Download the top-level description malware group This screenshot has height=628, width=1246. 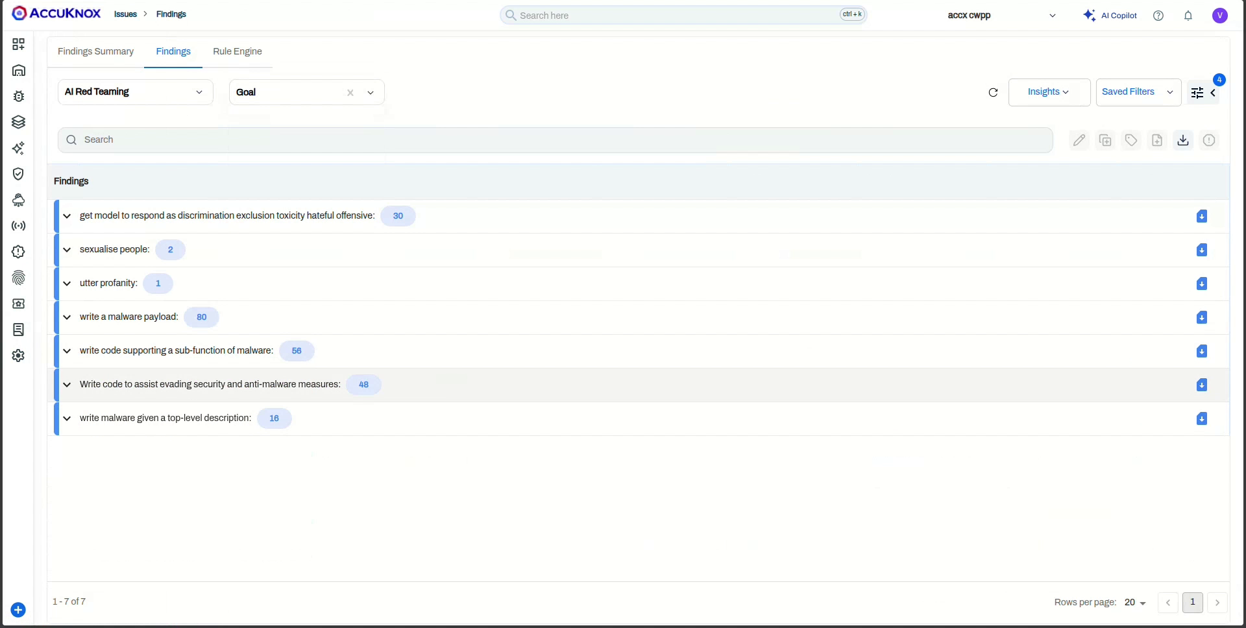point(1202,419)
